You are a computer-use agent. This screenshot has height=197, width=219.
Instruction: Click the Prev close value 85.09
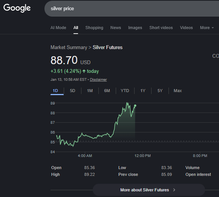(167, 174)
